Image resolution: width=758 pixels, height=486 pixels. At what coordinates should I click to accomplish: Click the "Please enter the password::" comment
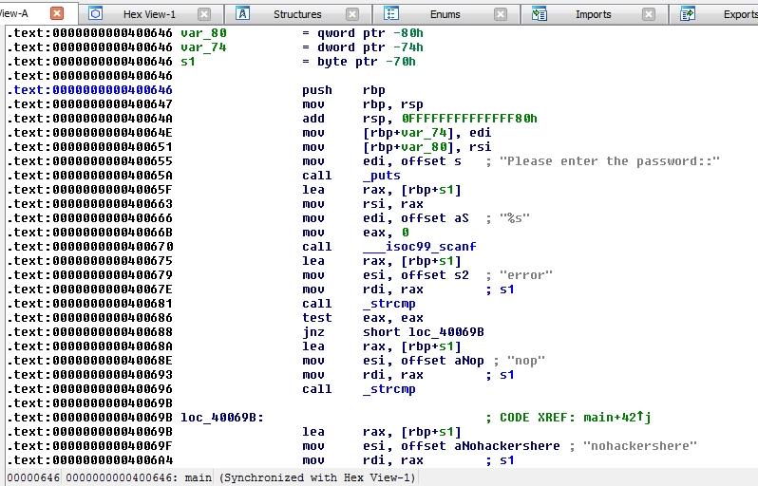pyautogui.click(x=610, y=160)
